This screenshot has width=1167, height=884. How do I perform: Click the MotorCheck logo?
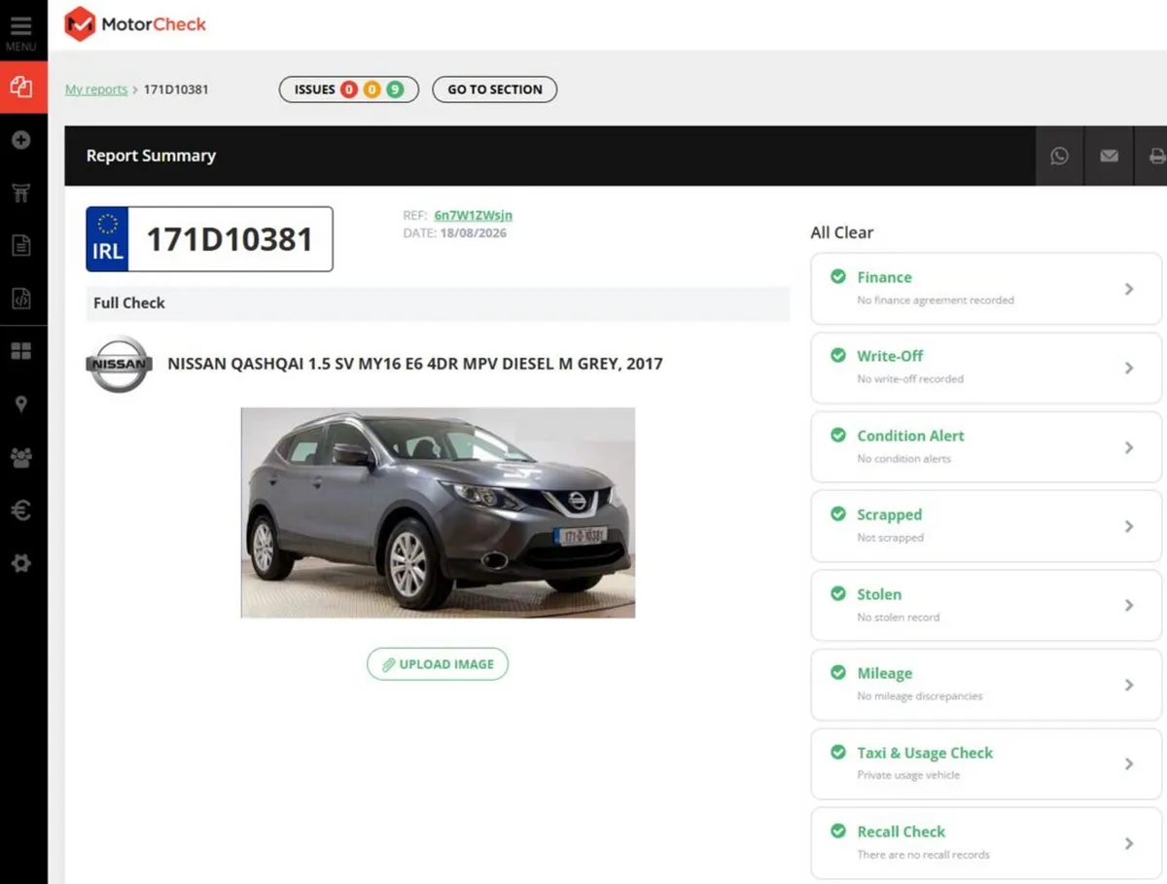(x=135, y=24)
